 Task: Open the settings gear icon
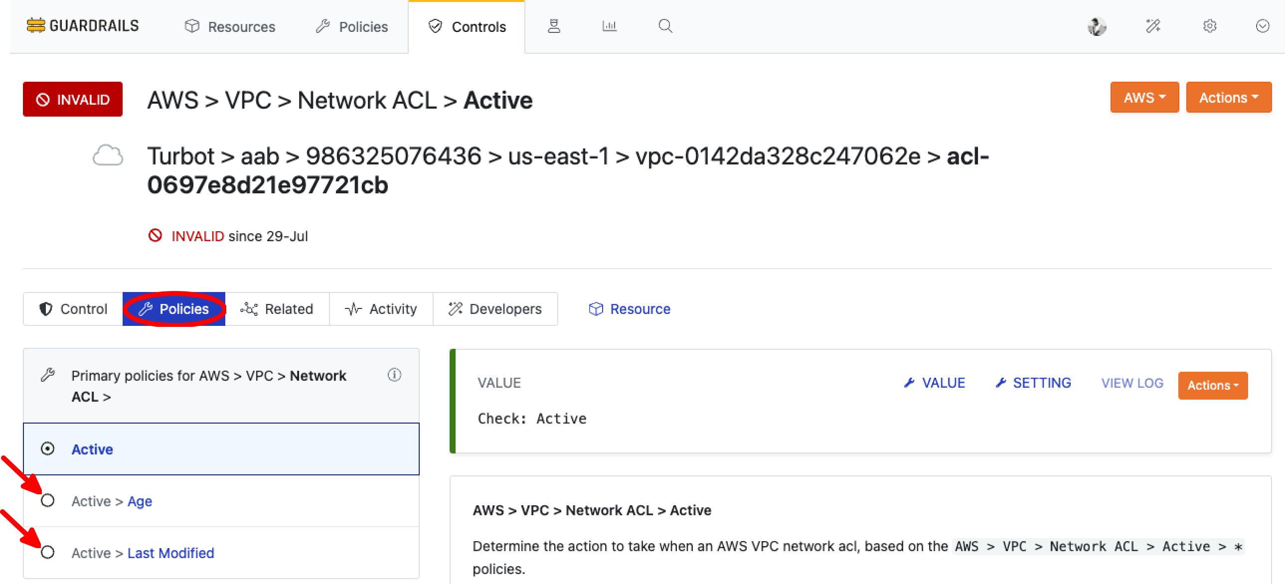tap(1209, 26)
